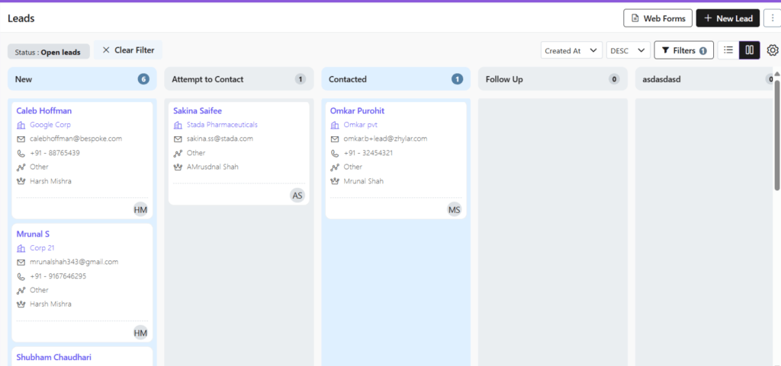
Task: Click the MS avatar on Omkar Purohit card
Action: (455, 209)
